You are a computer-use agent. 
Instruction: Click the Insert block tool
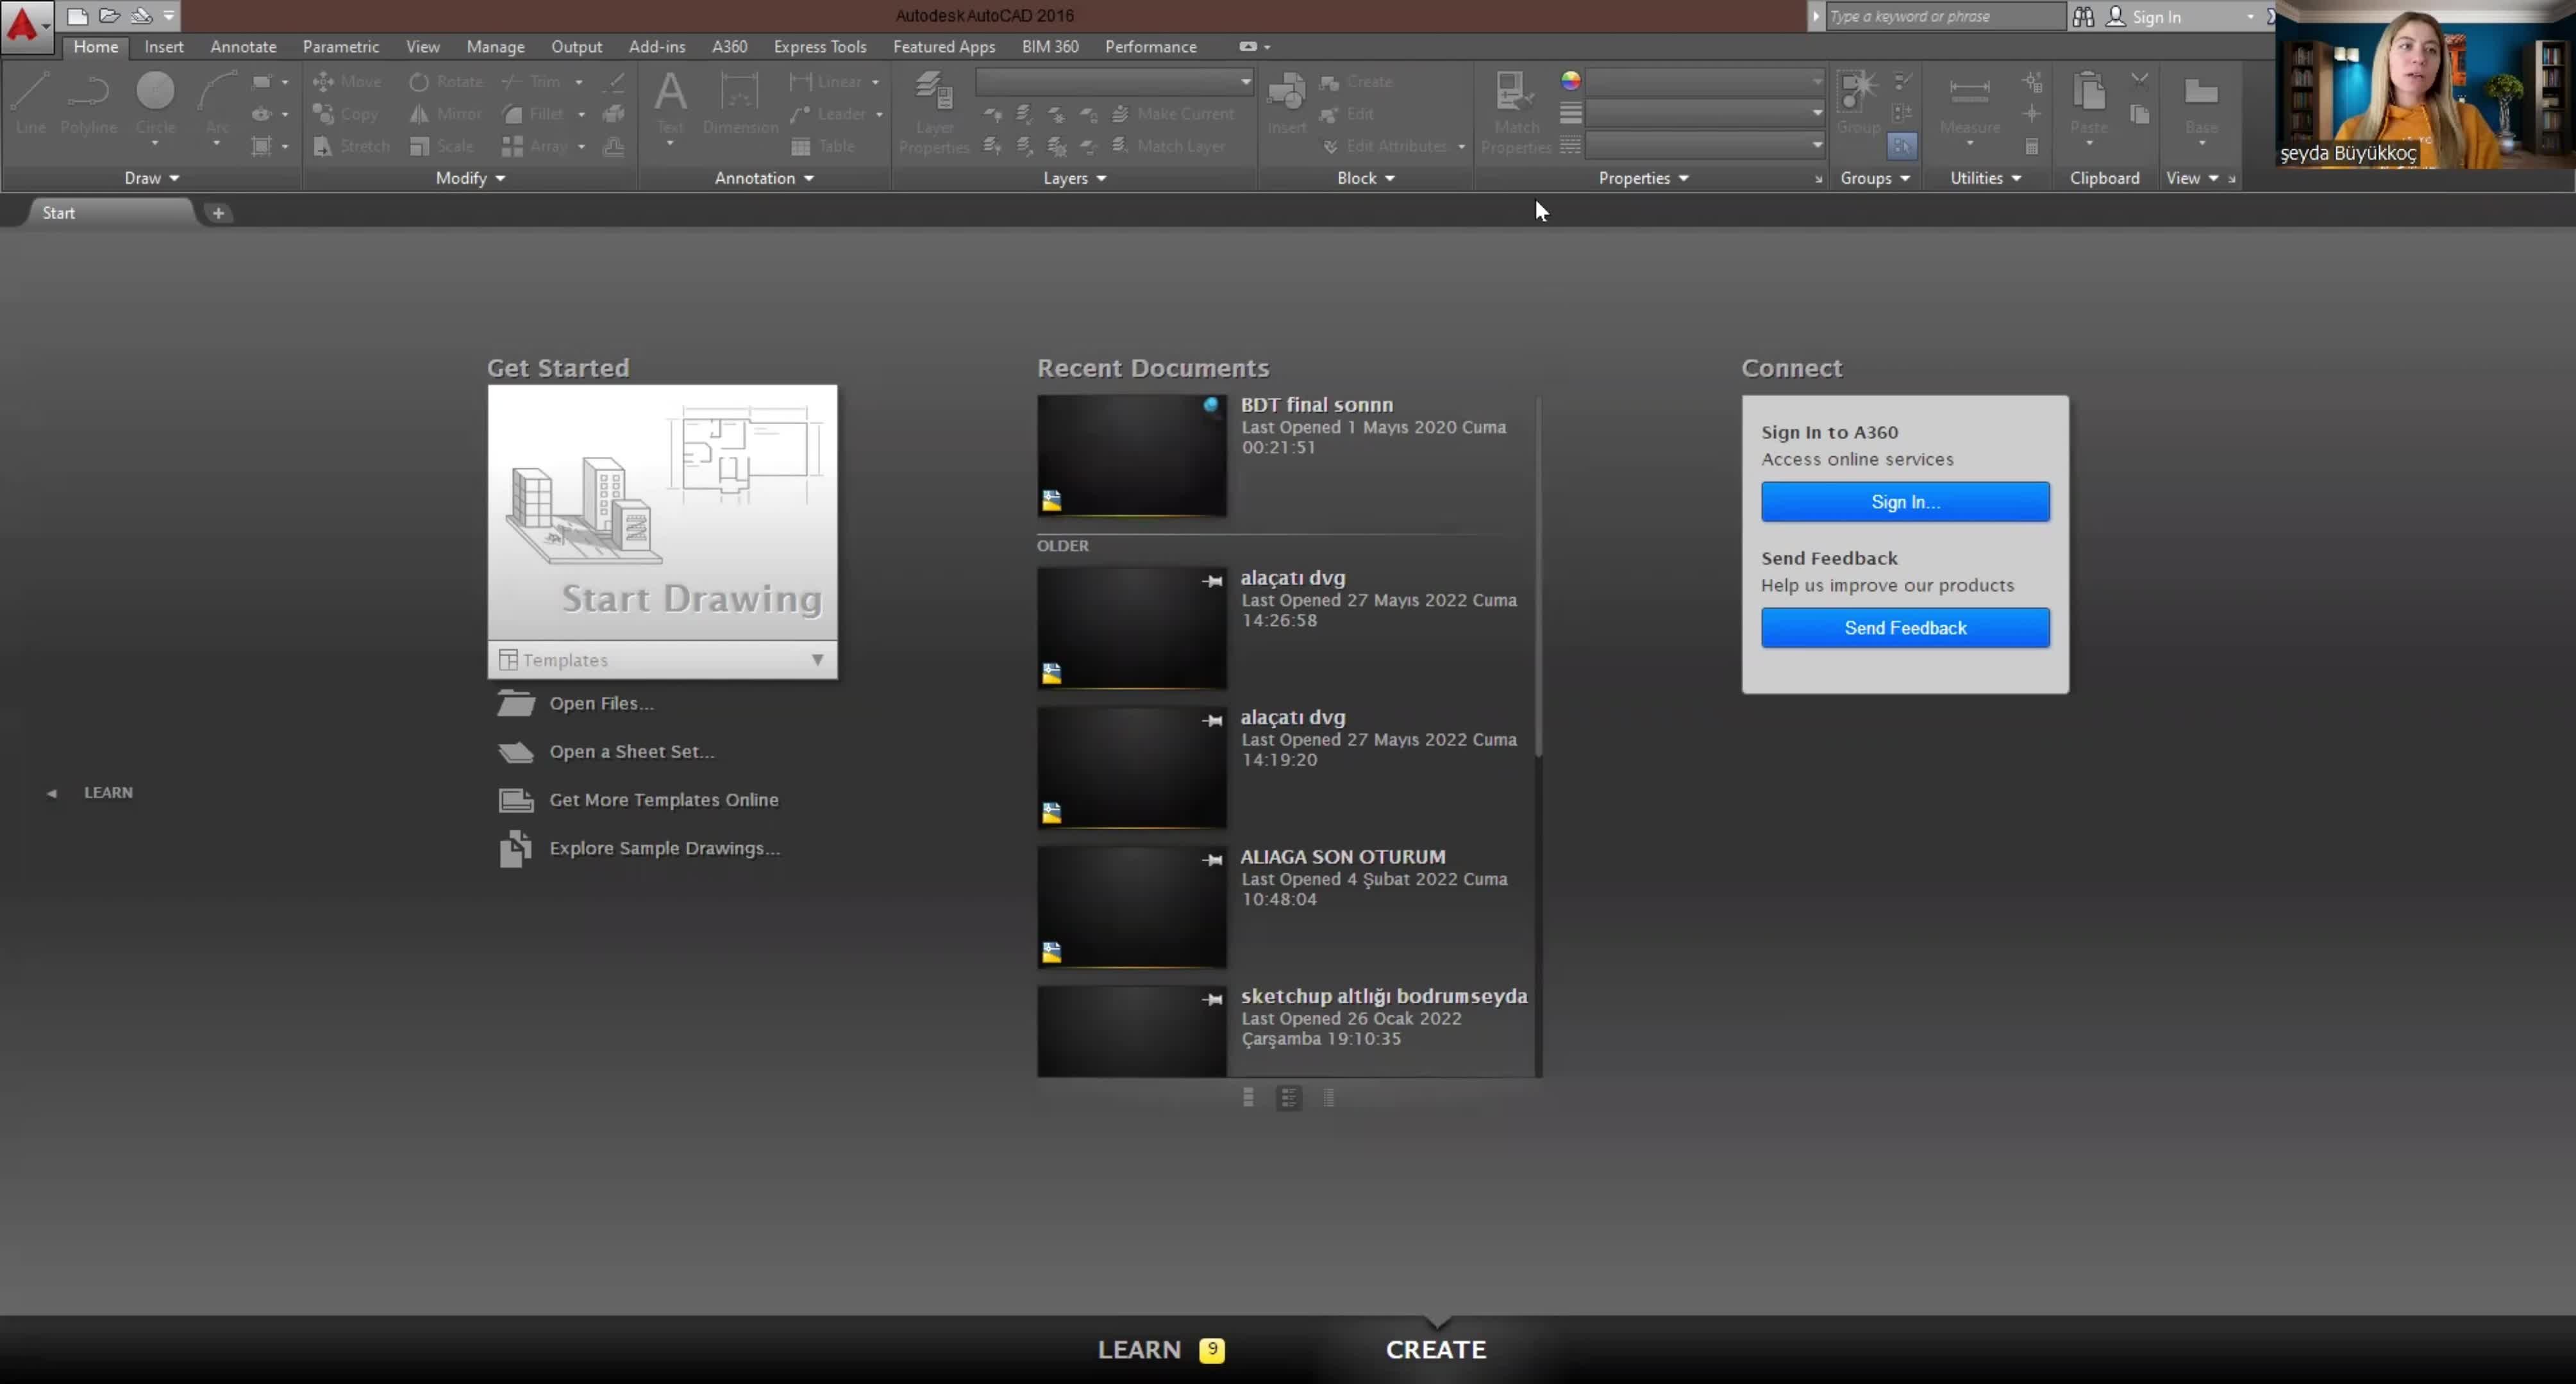1286,103
